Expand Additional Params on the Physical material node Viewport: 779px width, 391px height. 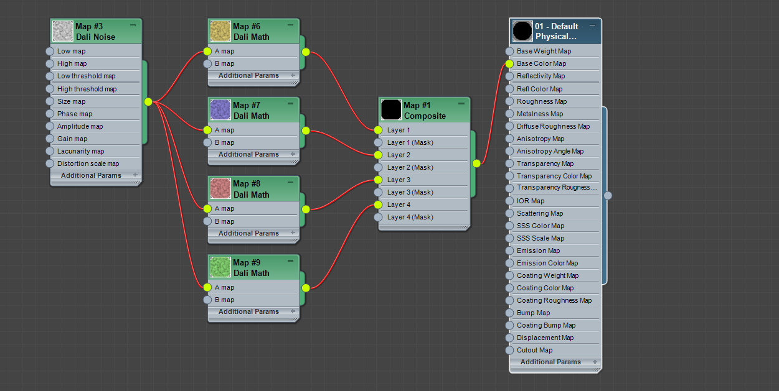coord(595,362)
